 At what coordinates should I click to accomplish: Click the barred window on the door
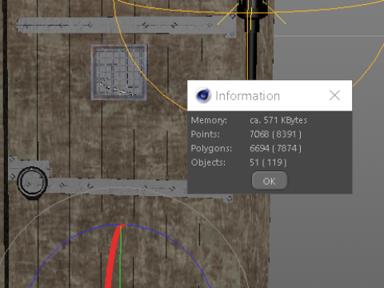[119, 72]
